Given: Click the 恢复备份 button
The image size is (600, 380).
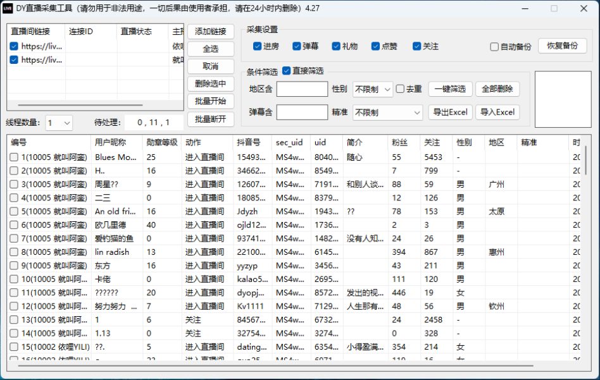Looking at the screenshot, I should pyautogui.click(x=562, y=46).
